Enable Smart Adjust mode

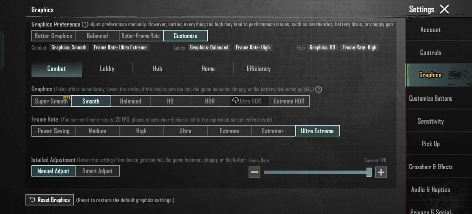(x=98, y=171)
